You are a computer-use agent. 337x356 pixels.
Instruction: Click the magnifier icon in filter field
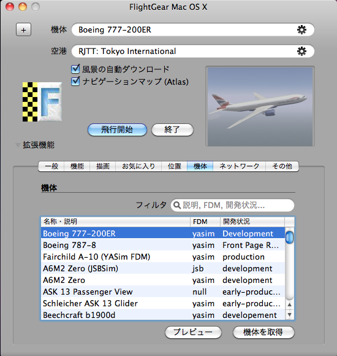177,205
